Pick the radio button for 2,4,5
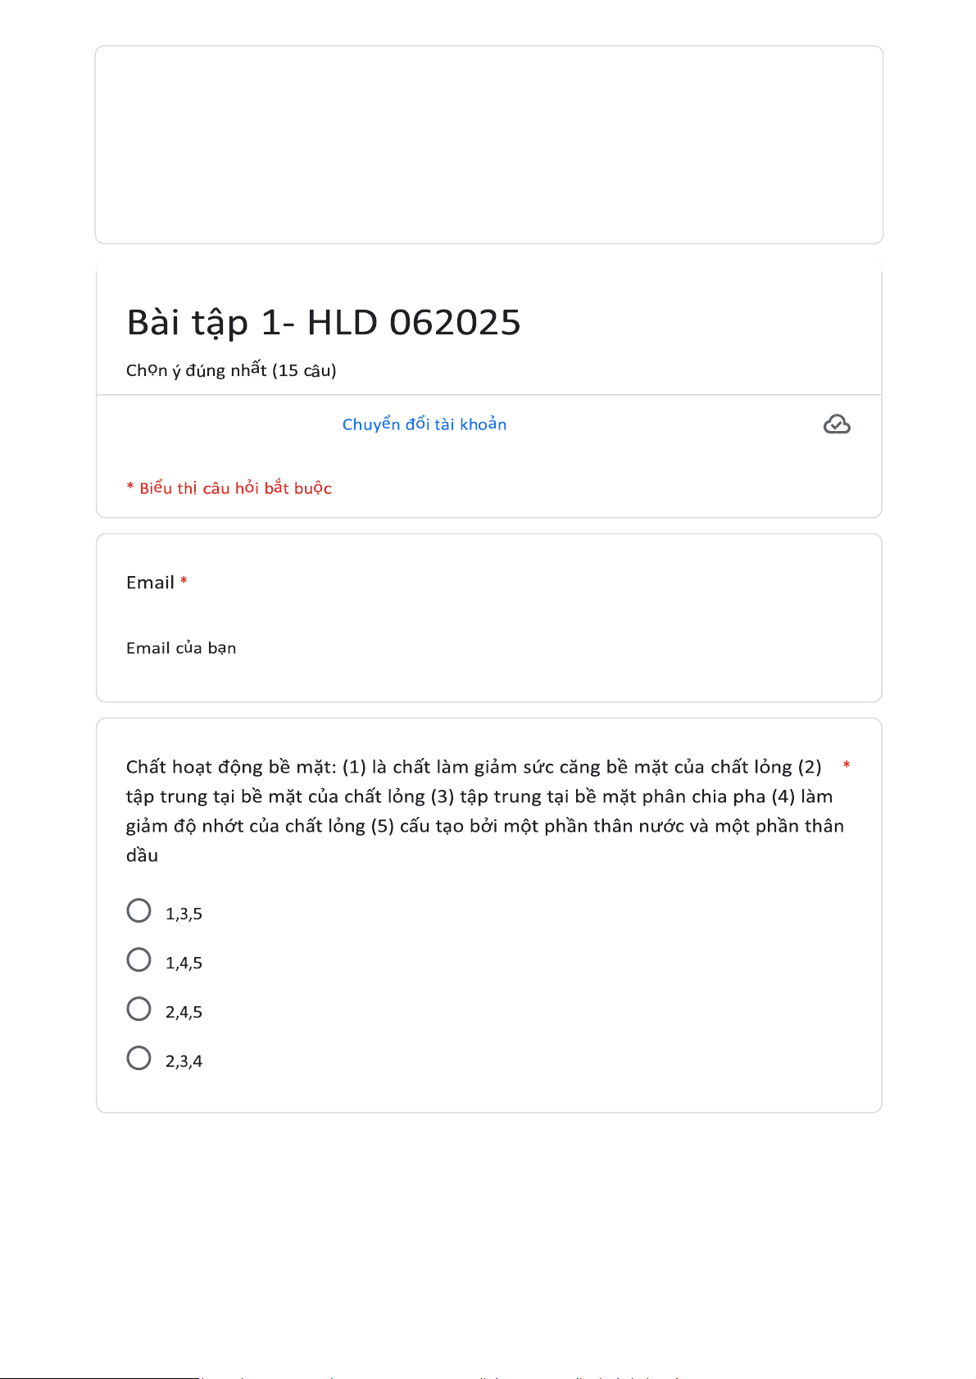The height and width of the screenshot is (1379, 976). coord(139,1009)
